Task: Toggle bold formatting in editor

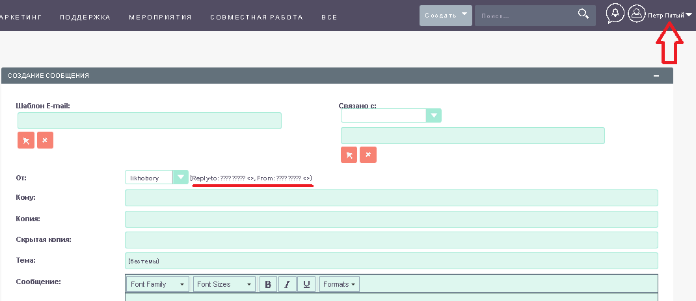Action: [x=268, y=284]
